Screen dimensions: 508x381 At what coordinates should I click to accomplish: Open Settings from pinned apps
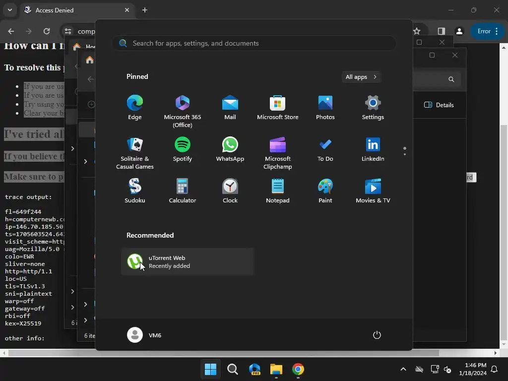(373, 108)
